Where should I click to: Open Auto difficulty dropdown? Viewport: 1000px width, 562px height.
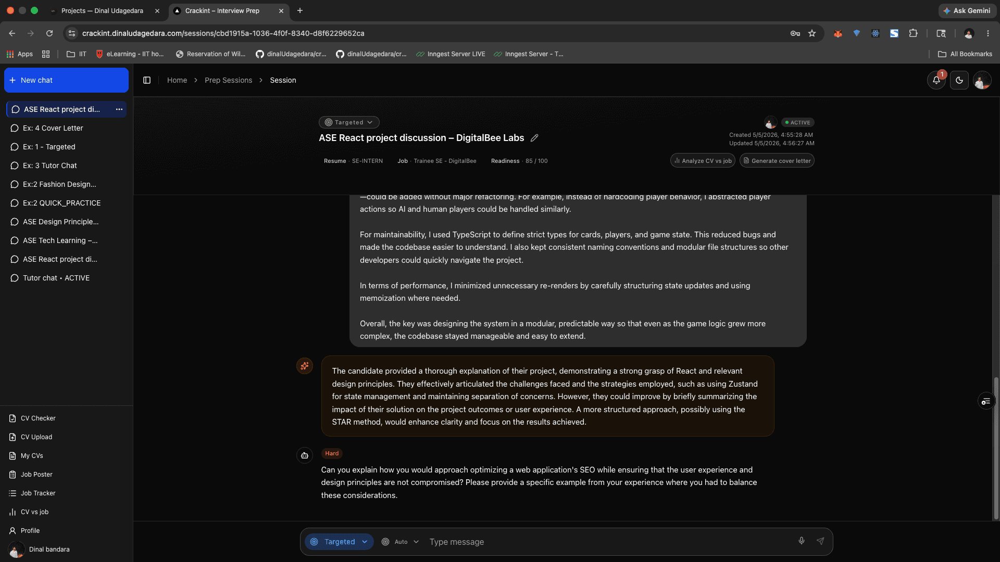pyautogui.click(x=400, y=542)
